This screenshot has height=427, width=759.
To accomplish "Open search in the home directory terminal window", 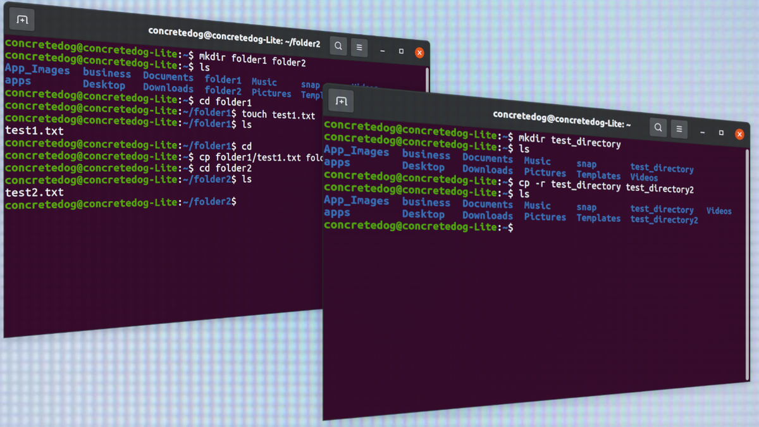I will (658, 127).
